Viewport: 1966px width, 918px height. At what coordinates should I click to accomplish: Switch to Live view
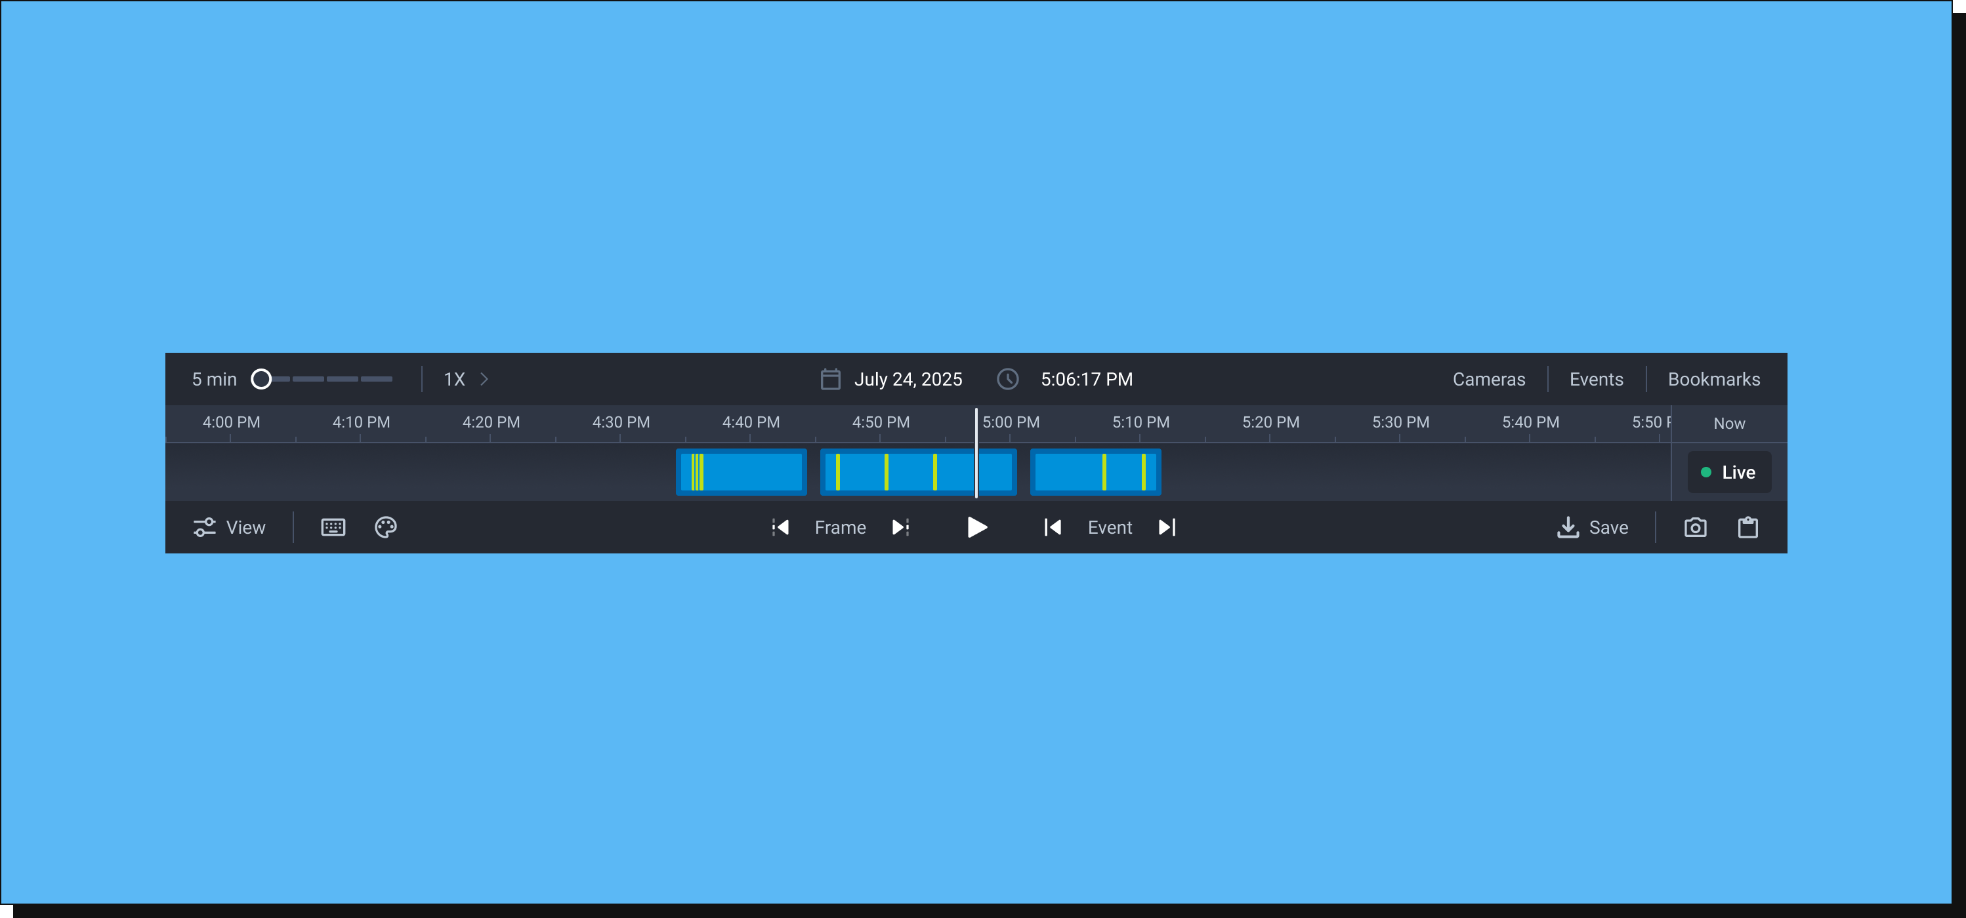pos(1728,472)
